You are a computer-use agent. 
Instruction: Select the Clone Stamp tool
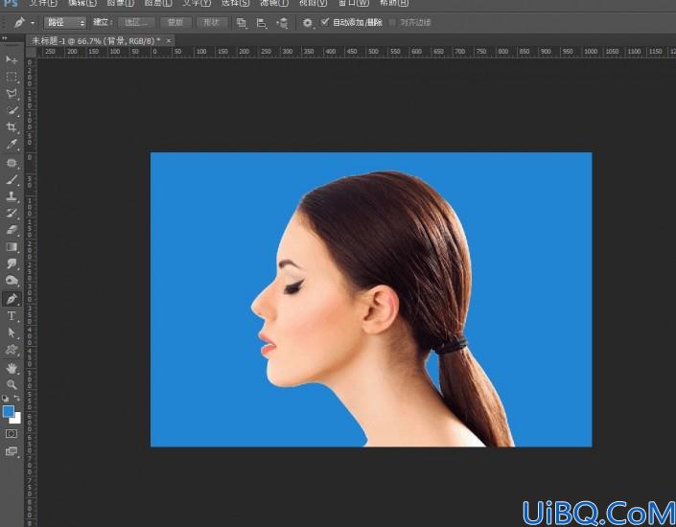pyautogui.click(x=12, y=196)
